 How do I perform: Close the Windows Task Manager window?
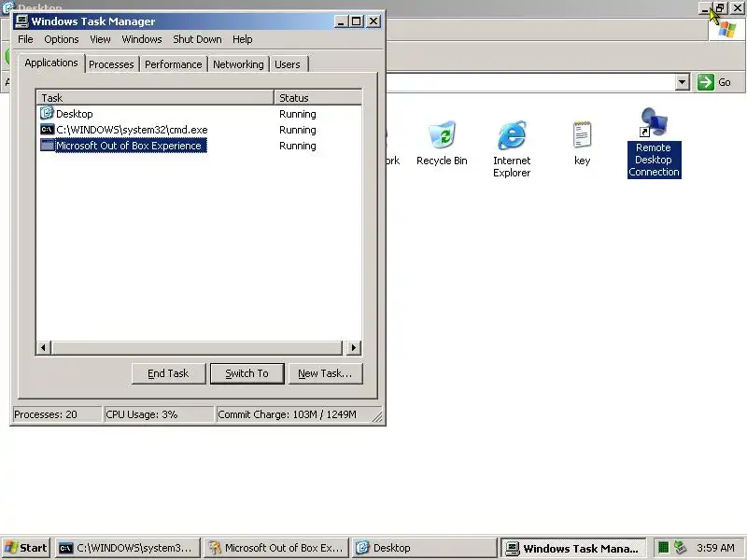373,21
